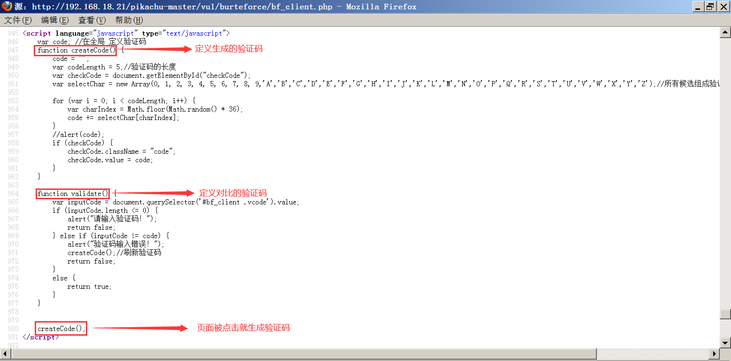Click line number 952
Image resolution: width=731 pixels, height=361 pixels.
(x=13, y=92)
